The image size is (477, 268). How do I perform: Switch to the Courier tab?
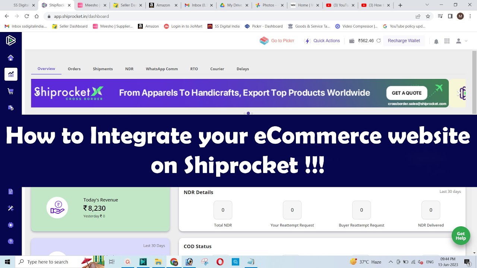(x=217, y=69)
